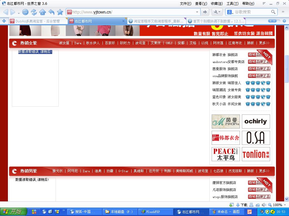Click the O.SA brand logo
Viewport: 289px width, 216px height.
256,138
